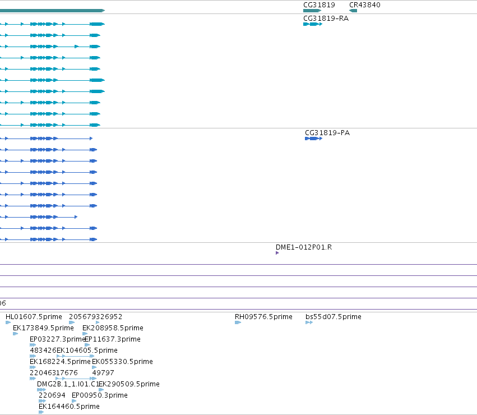Select the DMG2B.1_1.I01.C1 feature label
The width and height of the screenshot is (477, 415).
[x=68, y=384]
